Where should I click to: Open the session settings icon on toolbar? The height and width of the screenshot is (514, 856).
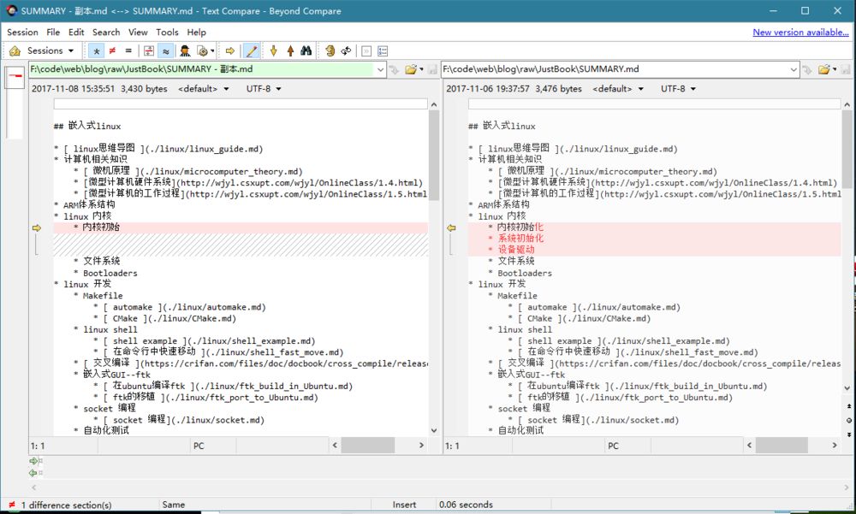click(x=202, y=50)
